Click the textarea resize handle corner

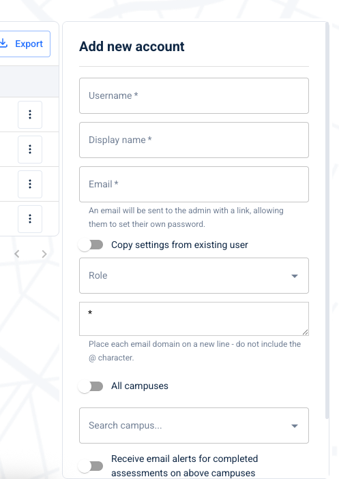(x=305, y=332)
